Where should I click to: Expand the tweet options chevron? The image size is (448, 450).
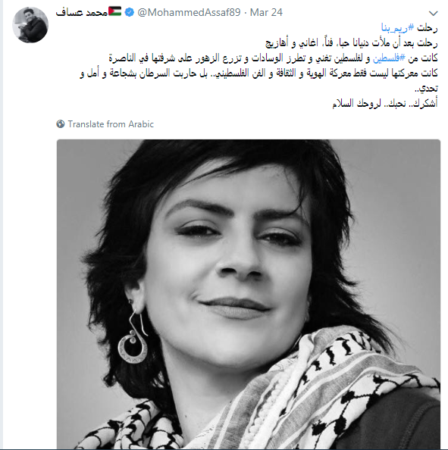(433, 13)
